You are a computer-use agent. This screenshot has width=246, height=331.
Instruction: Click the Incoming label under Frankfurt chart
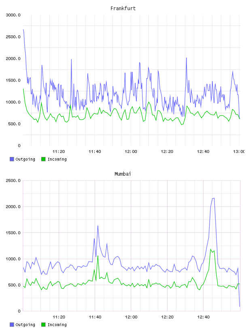[57, 159]
